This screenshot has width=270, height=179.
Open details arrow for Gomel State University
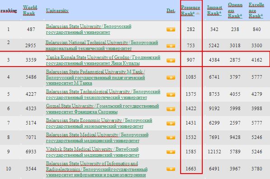171,109
